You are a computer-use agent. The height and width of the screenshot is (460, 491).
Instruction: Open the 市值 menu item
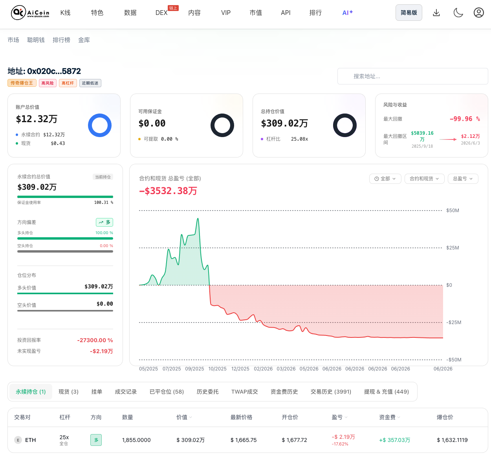point(256,13)
